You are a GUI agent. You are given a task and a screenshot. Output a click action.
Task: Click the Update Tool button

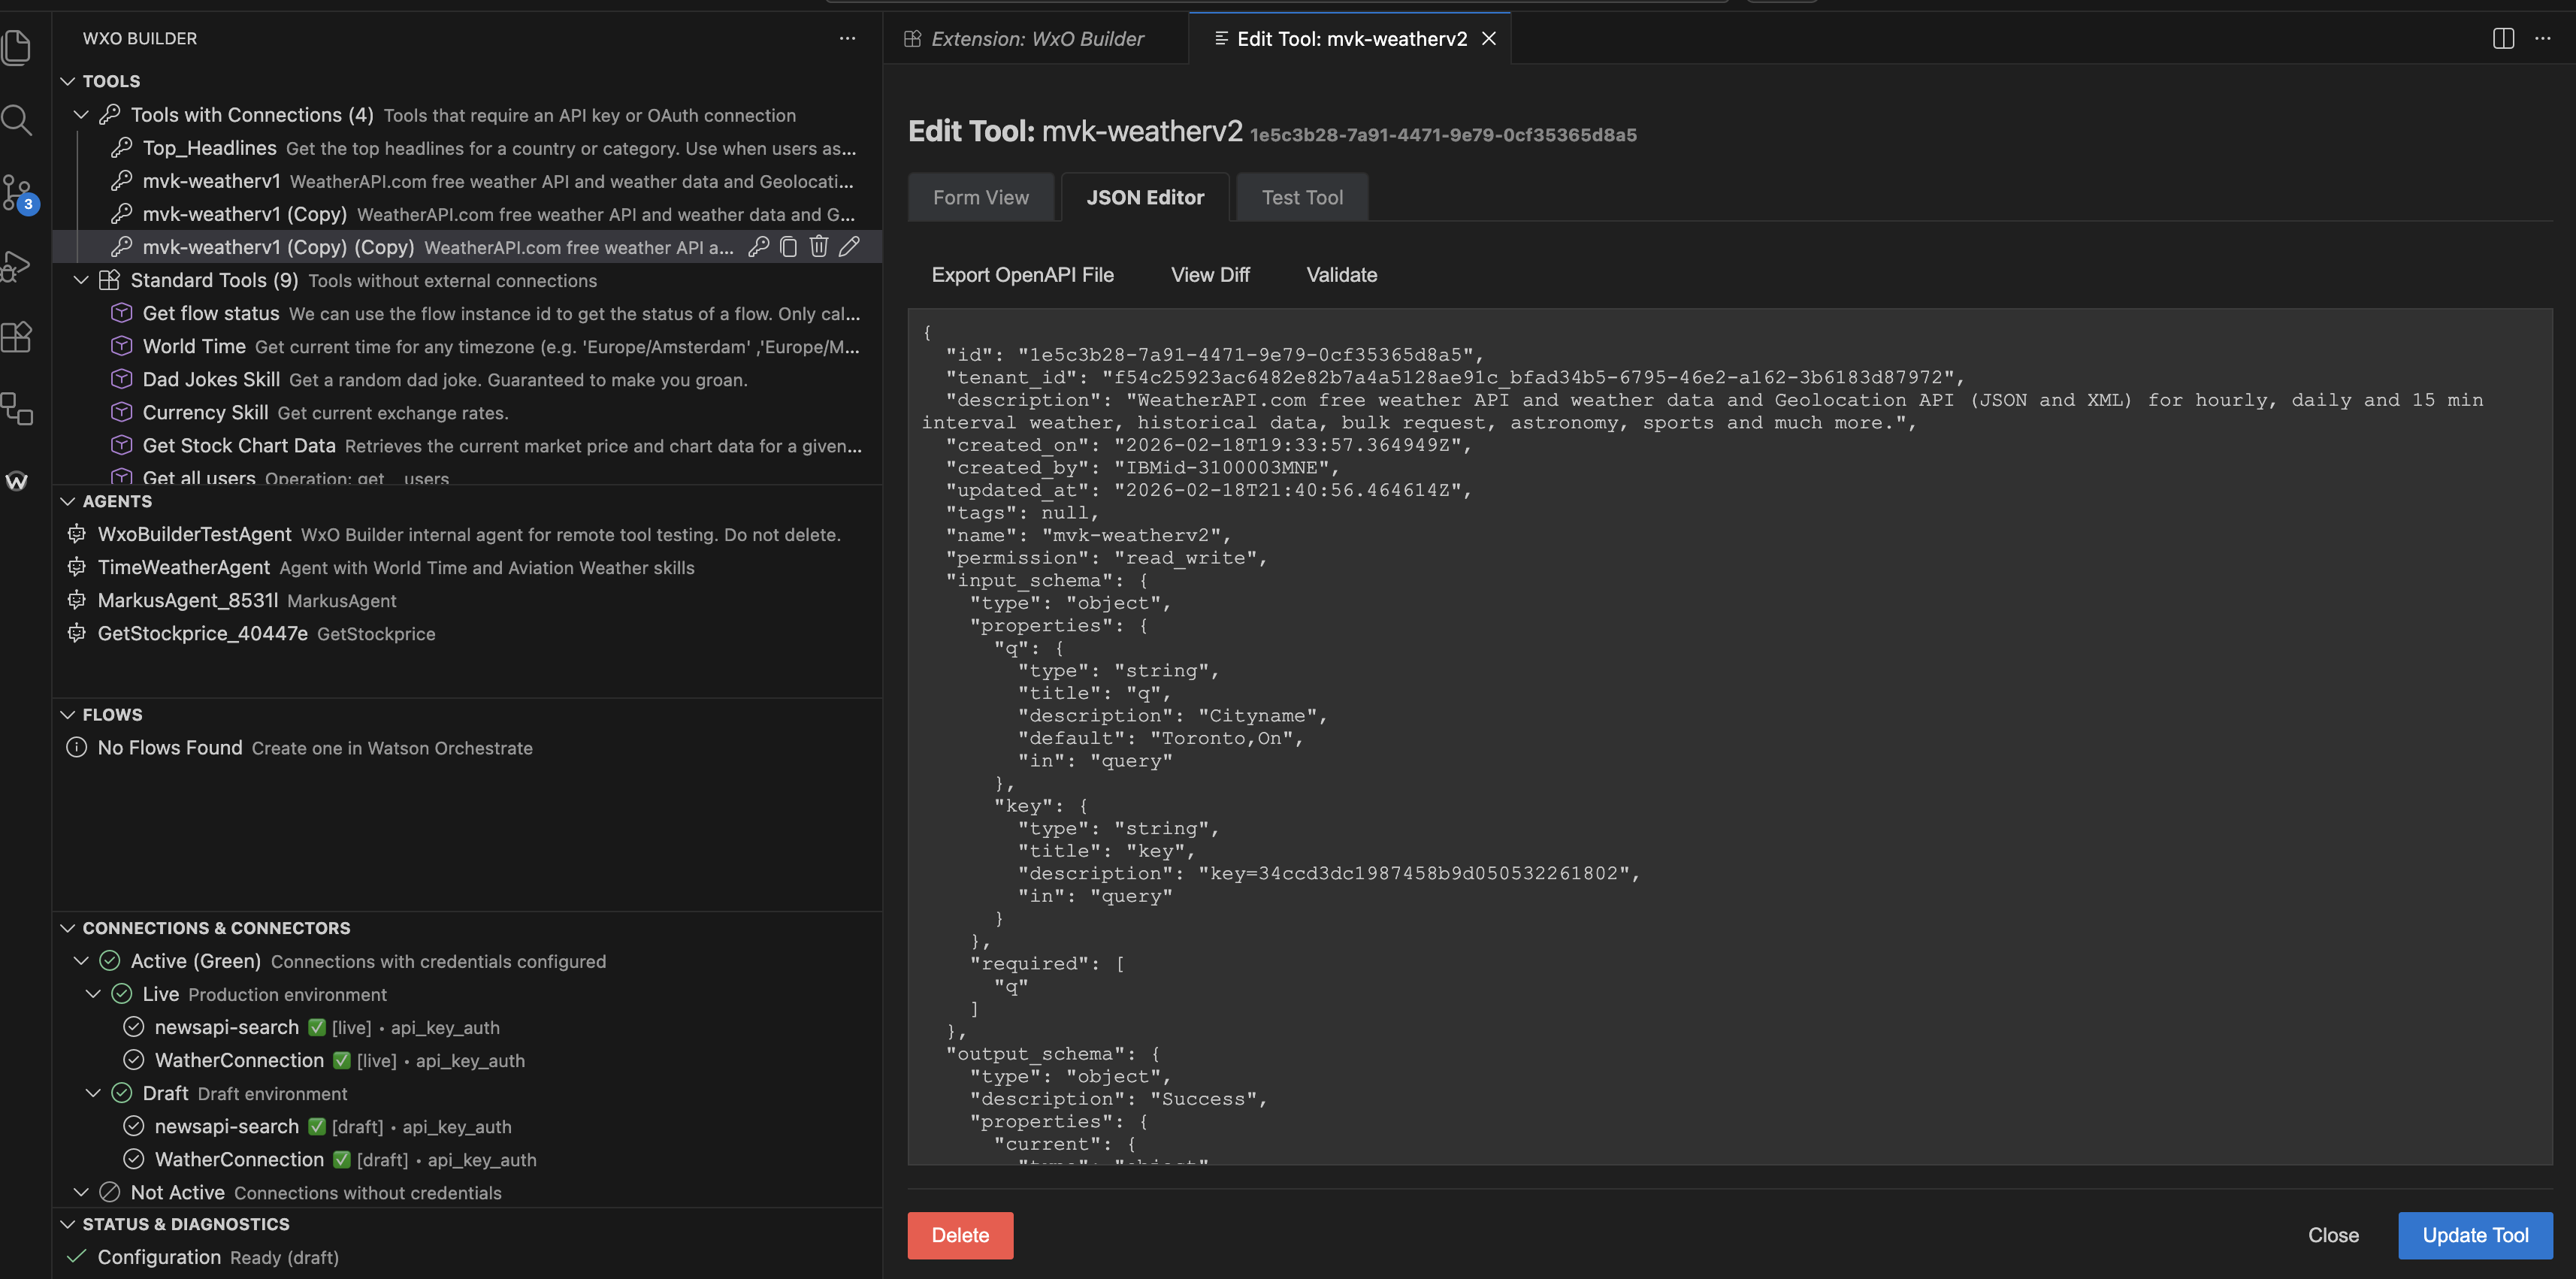tap(2476, 1235)
